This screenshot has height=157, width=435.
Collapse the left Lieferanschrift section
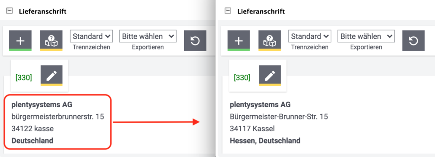click(9, 11)
